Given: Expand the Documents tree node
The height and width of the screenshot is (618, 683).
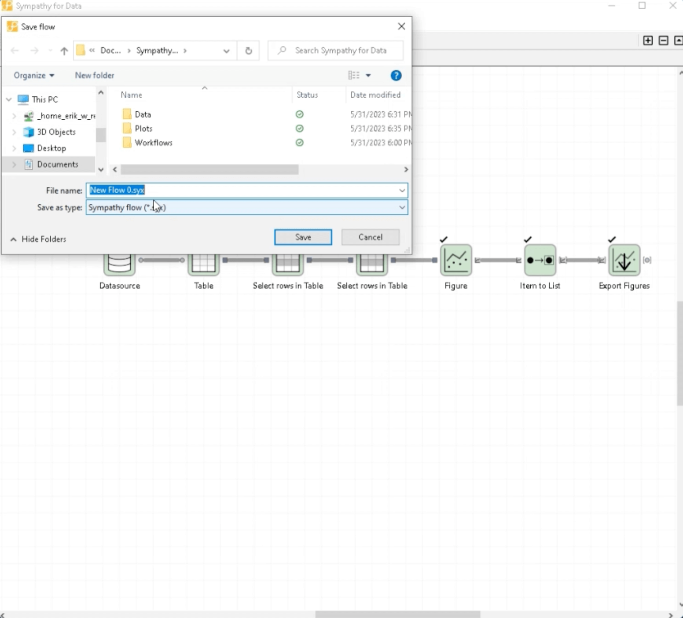Looking at the screenshot, I should click(14, 164).
